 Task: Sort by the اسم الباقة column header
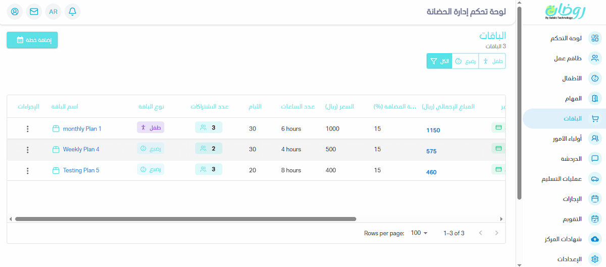65,107
